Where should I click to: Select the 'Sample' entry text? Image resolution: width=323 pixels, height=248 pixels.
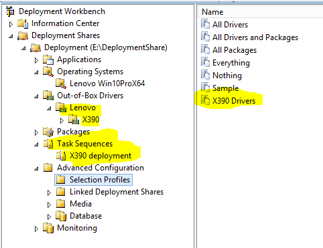point(226,88)
